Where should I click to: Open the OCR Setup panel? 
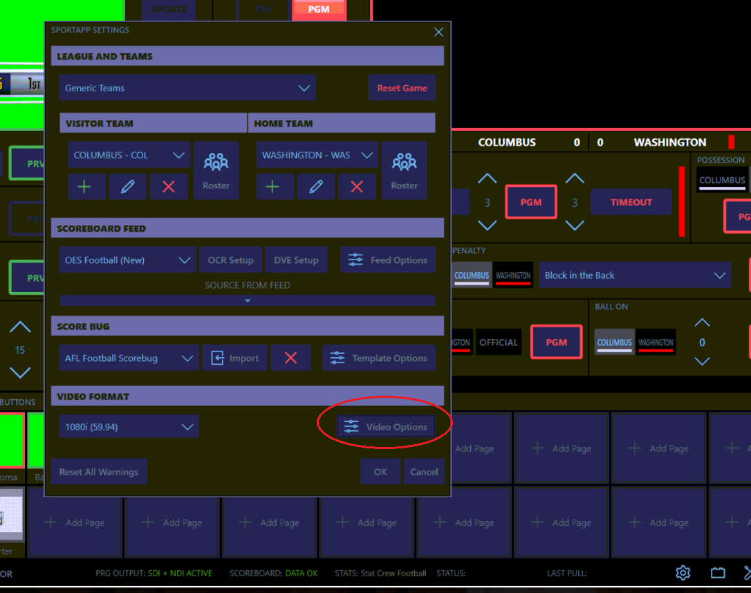pyautogui.click(x=230, y=260)
